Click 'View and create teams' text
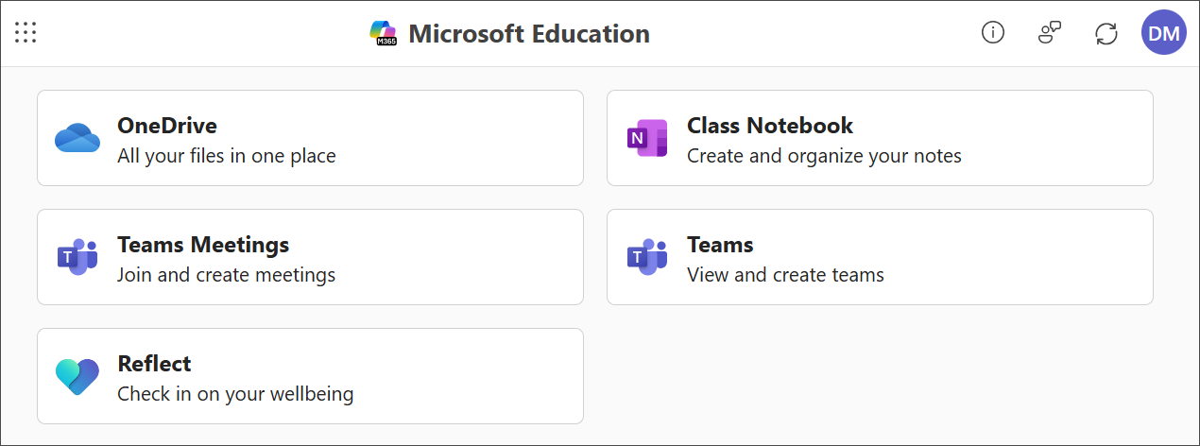This screenshot has width=1200, height=446. tap(785, 275)
